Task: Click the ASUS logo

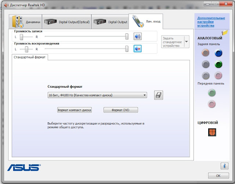Action: pyautogui.click(x=24, y=167)
